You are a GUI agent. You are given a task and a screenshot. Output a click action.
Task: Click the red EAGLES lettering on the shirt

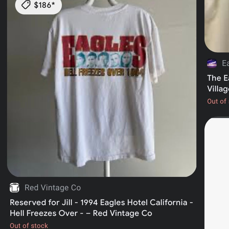pos(104,46)
